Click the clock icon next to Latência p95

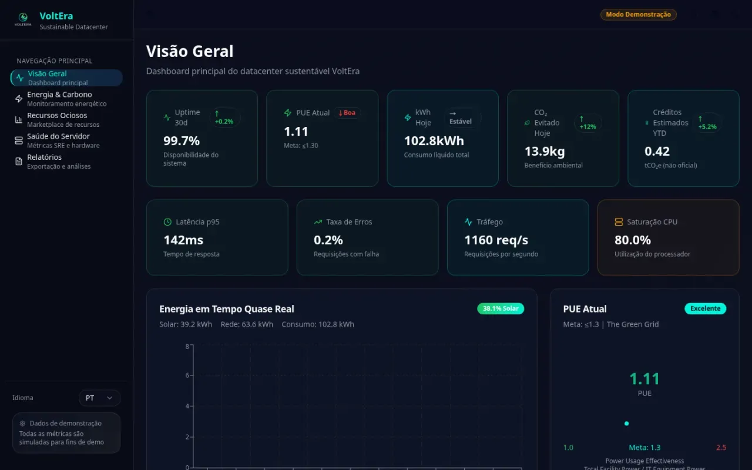coord(167,222)
